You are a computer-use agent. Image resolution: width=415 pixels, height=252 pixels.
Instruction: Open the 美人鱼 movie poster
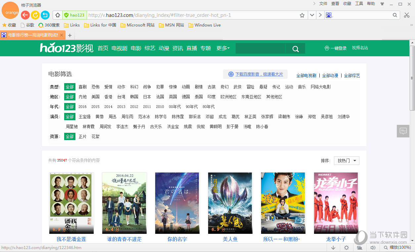click(x=230, y=203)
